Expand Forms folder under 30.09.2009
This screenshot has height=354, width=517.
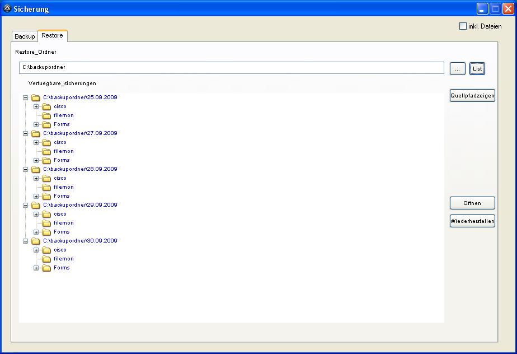(36, 268)
